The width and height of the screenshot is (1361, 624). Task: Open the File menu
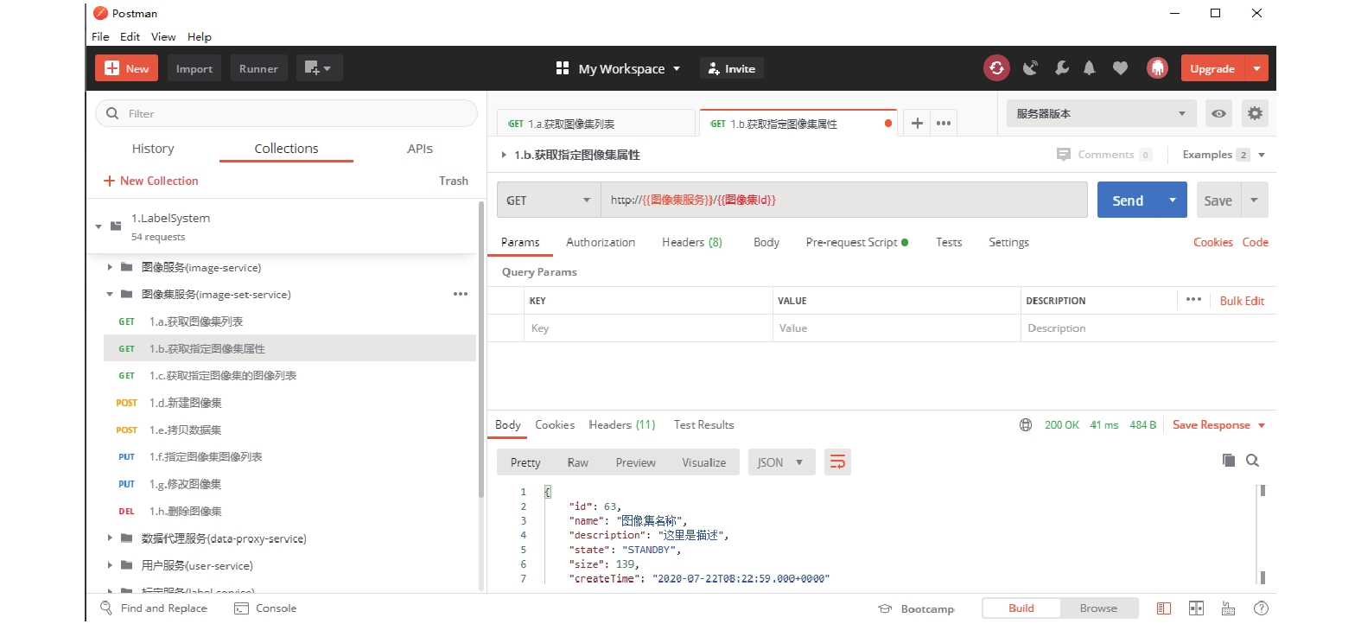click(x=100, y=36)
